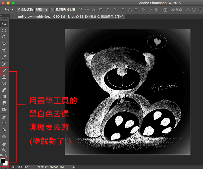
Task: Select the Zoom magnifier tool
Action: point(4,150)
